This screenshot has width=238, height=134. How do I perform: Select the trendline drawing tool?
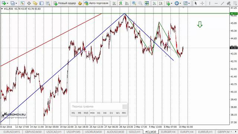point(222,3)
